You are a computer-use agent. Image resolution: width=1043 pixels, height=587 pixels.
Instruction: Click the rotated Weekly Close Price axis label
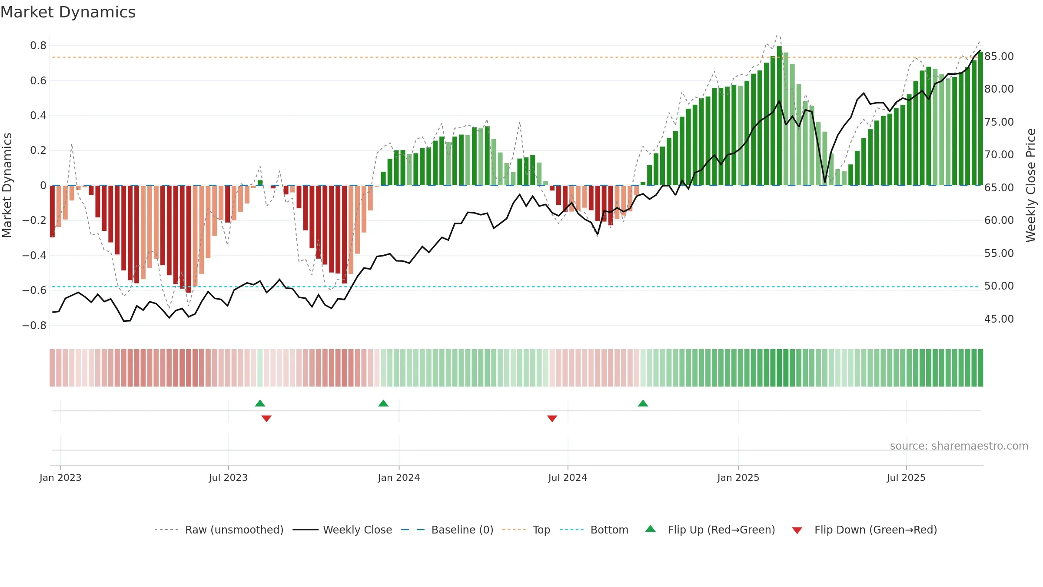click(1031, 185)
